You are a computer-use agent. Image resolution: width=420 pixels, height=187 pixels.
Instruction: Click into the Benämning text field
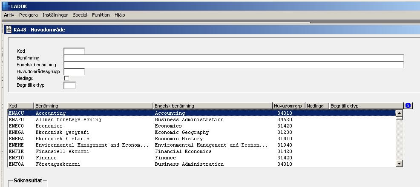point(233,58)
